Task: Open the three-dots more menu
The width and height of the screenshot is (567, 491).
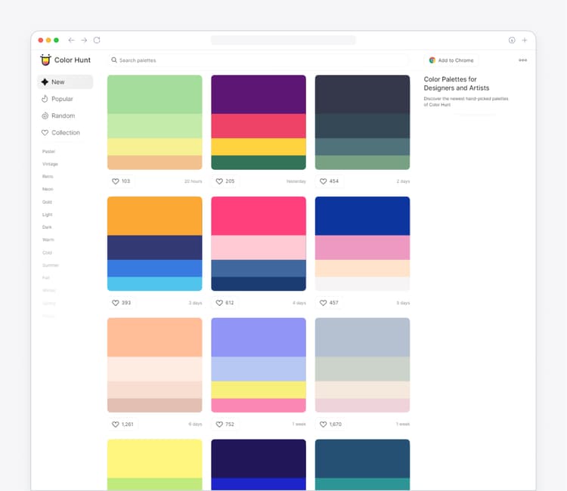Action: 522,60
